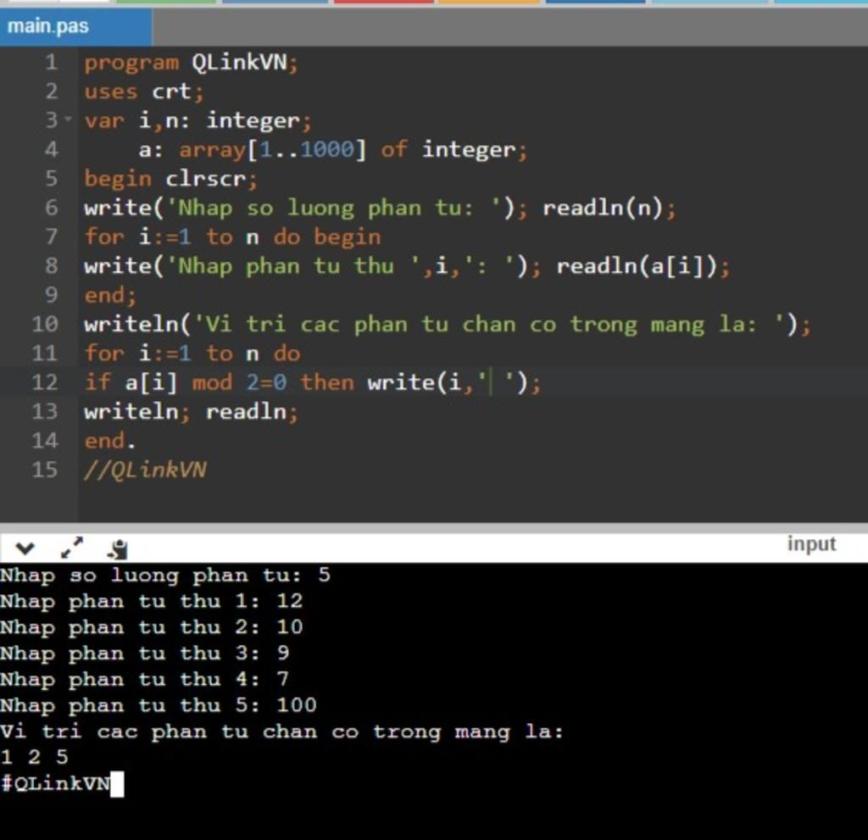The height and width of the screenshot is (840, 868).
Task: Click console line 'Nhap phan tu thu 2: 10'
Action: click(152, 627)
